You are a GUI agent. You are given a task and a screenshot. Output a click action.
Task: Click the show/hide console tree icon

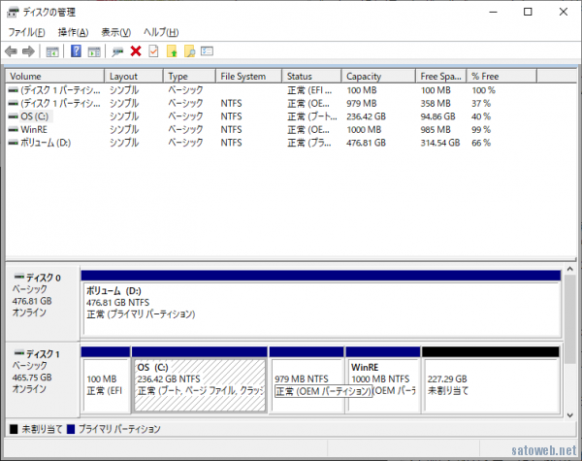click(52, 50)
